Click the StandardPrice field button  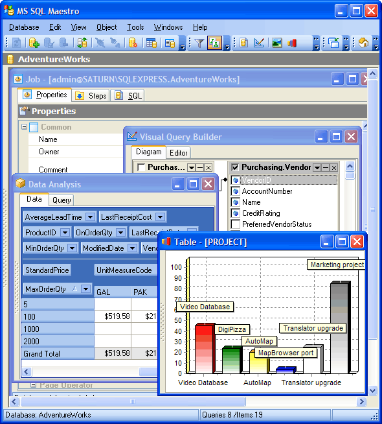tap(47, 270)
